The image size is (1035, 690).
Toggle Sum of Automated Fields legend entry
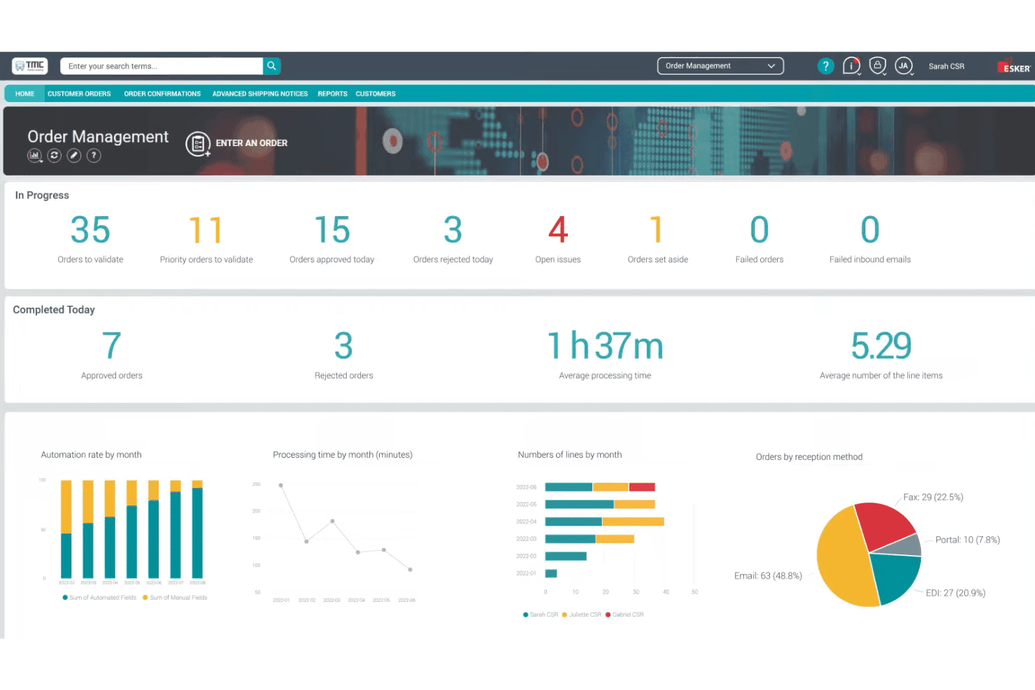tap(99, 598)
